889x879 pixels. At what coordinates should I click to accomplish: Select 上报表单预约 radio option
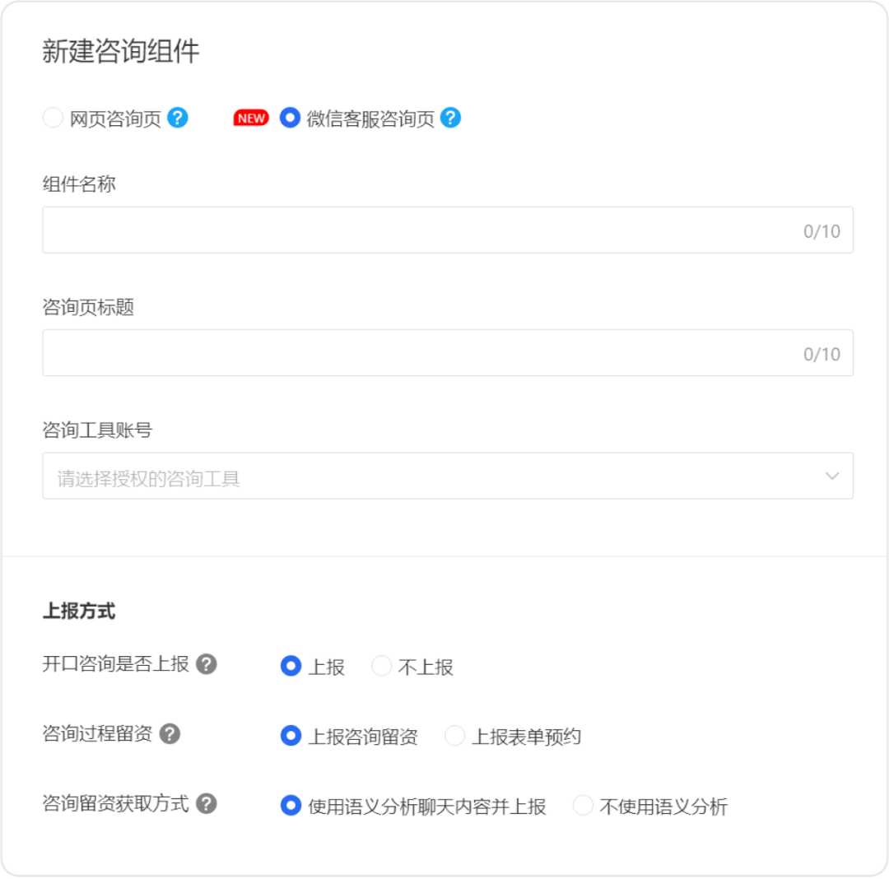pos(454,736)
